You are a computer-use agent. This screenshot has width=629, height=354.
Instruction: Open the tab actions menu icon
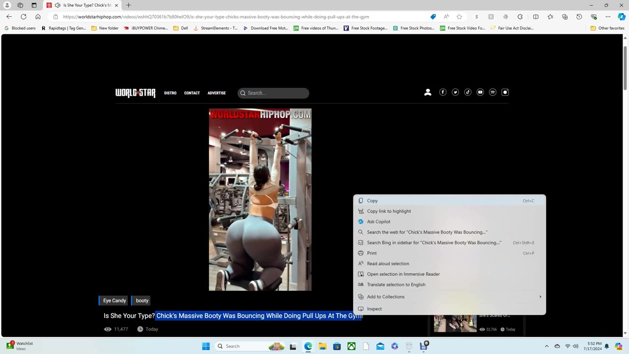pyautogui.click(x=34, y=5)
